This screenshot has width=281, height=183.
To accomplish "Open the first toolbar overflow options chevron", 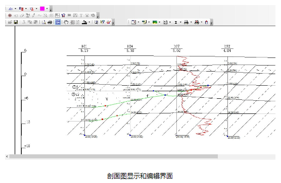I will pyautogui.click(x=51, y=9).
